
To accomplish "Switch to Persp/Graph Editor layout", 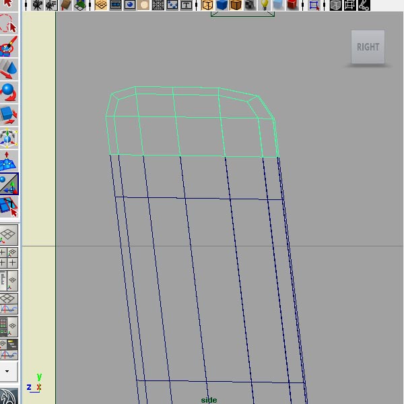I will (x=9, y=304).
